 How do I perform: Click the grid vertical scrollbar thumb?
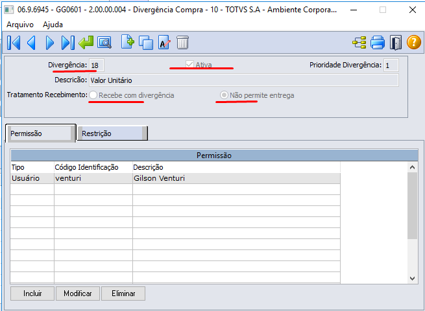point(412,205)
